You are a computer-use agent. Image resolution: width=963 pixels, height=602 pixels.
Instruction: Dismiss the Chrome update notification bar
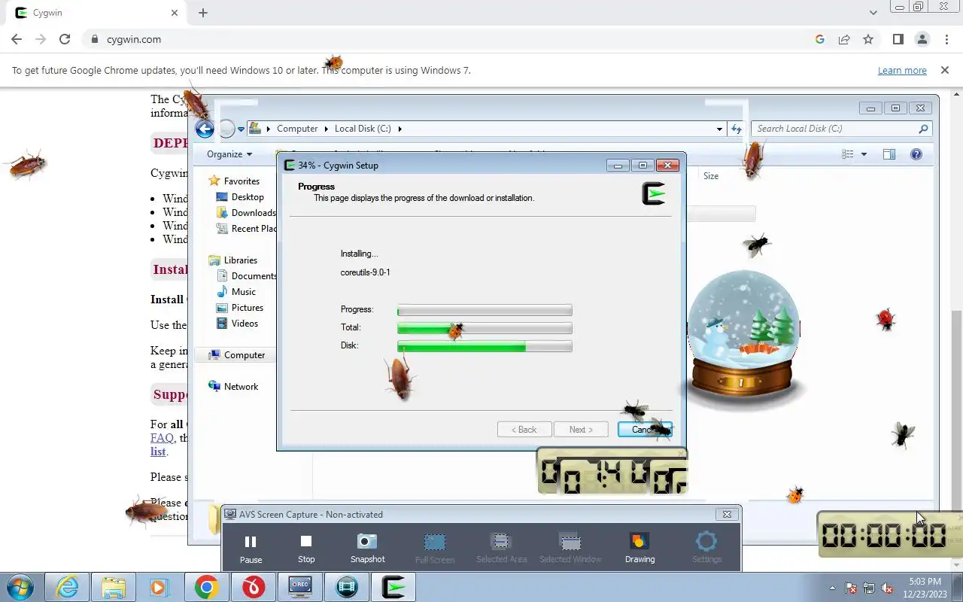point(944,70)
